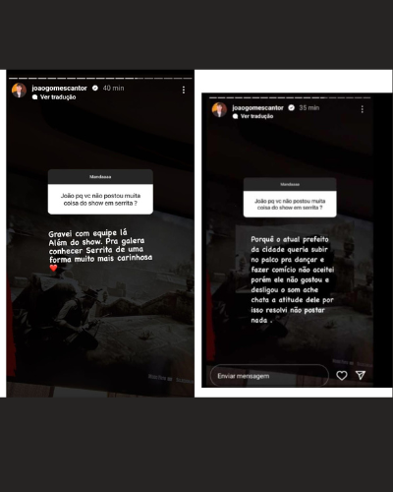Open joaogomescantor avatar in right story

tap(219, 109)
